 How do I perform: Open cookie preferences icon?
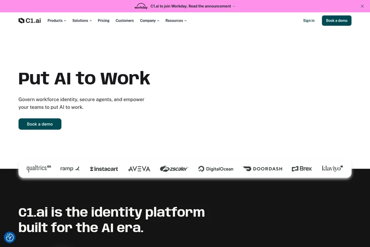point(10,237)
